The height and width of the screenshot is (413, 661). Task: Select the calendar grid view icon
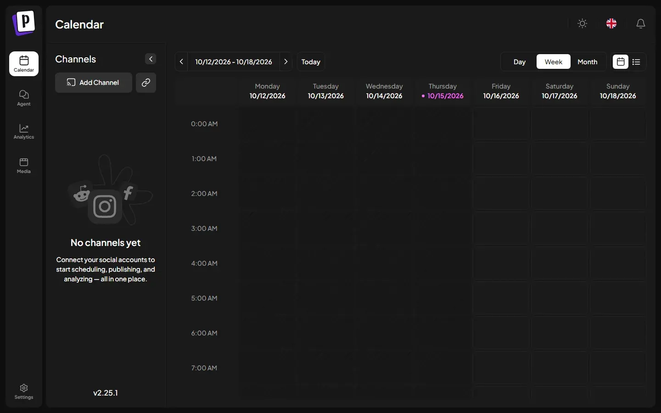(x=621, y=61)
